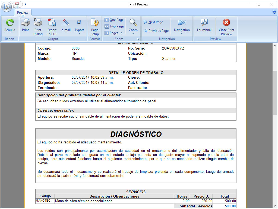Maximize the Print Preview window

tap(259, 4)
